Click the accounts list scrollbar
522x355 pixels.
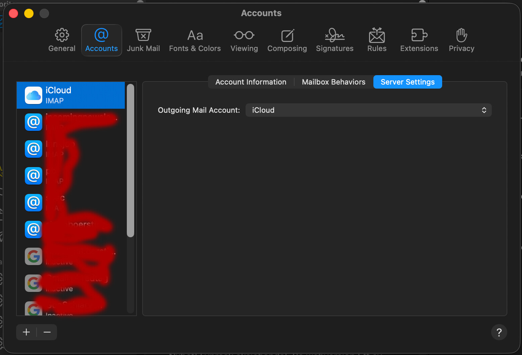(x=130, y=161)
